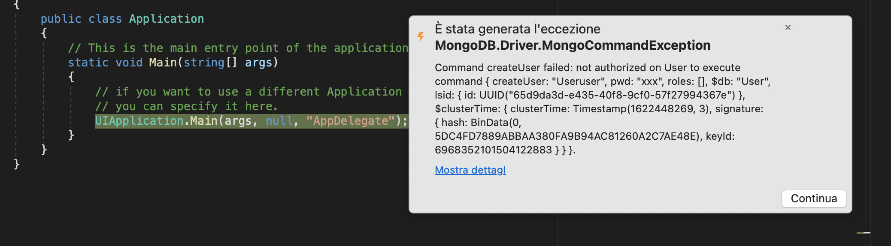Viewport: 891px width, 246px height.
Task: Click the 'È stata generata l'eccezione' heading
Action: (517, 29)
